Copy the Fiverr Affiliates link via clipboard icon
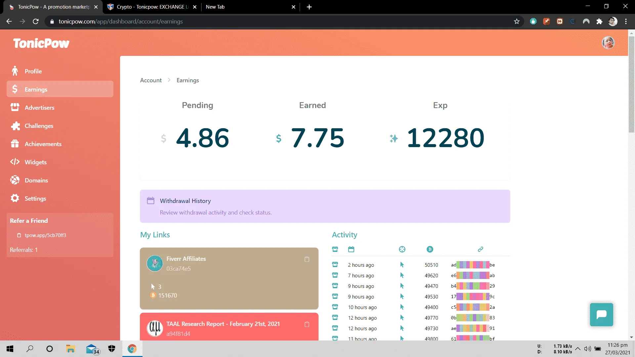Screen dimensions: 635x357 [x=307, y=259]
